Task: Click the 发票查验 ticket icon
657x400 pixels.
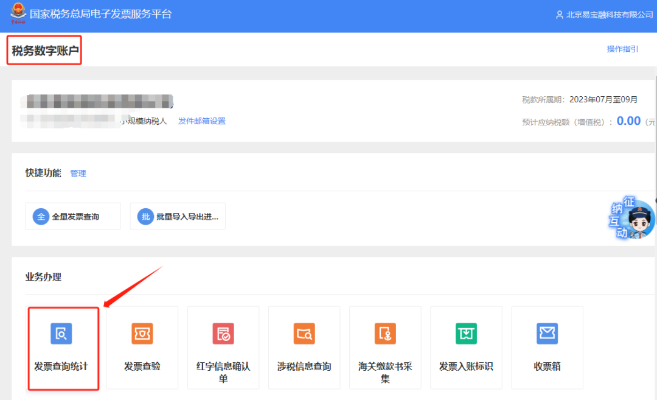Action: (142, 334)
